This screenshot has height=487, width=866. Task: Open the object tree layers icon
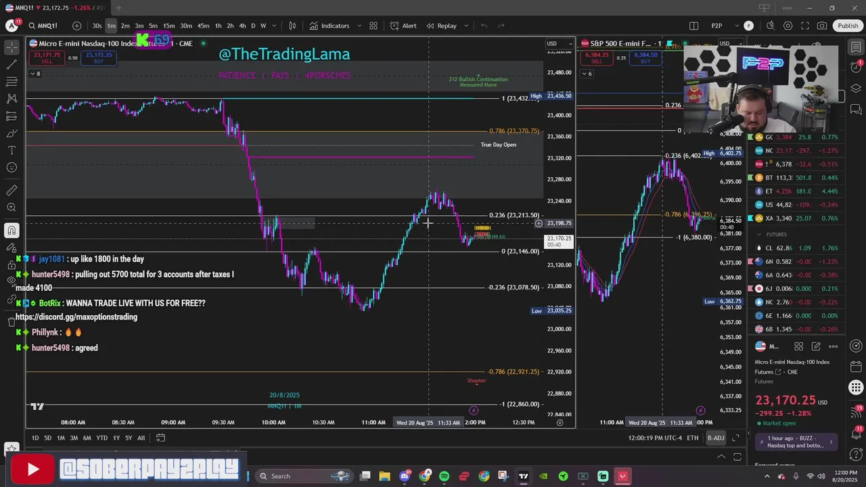[856, 89]
